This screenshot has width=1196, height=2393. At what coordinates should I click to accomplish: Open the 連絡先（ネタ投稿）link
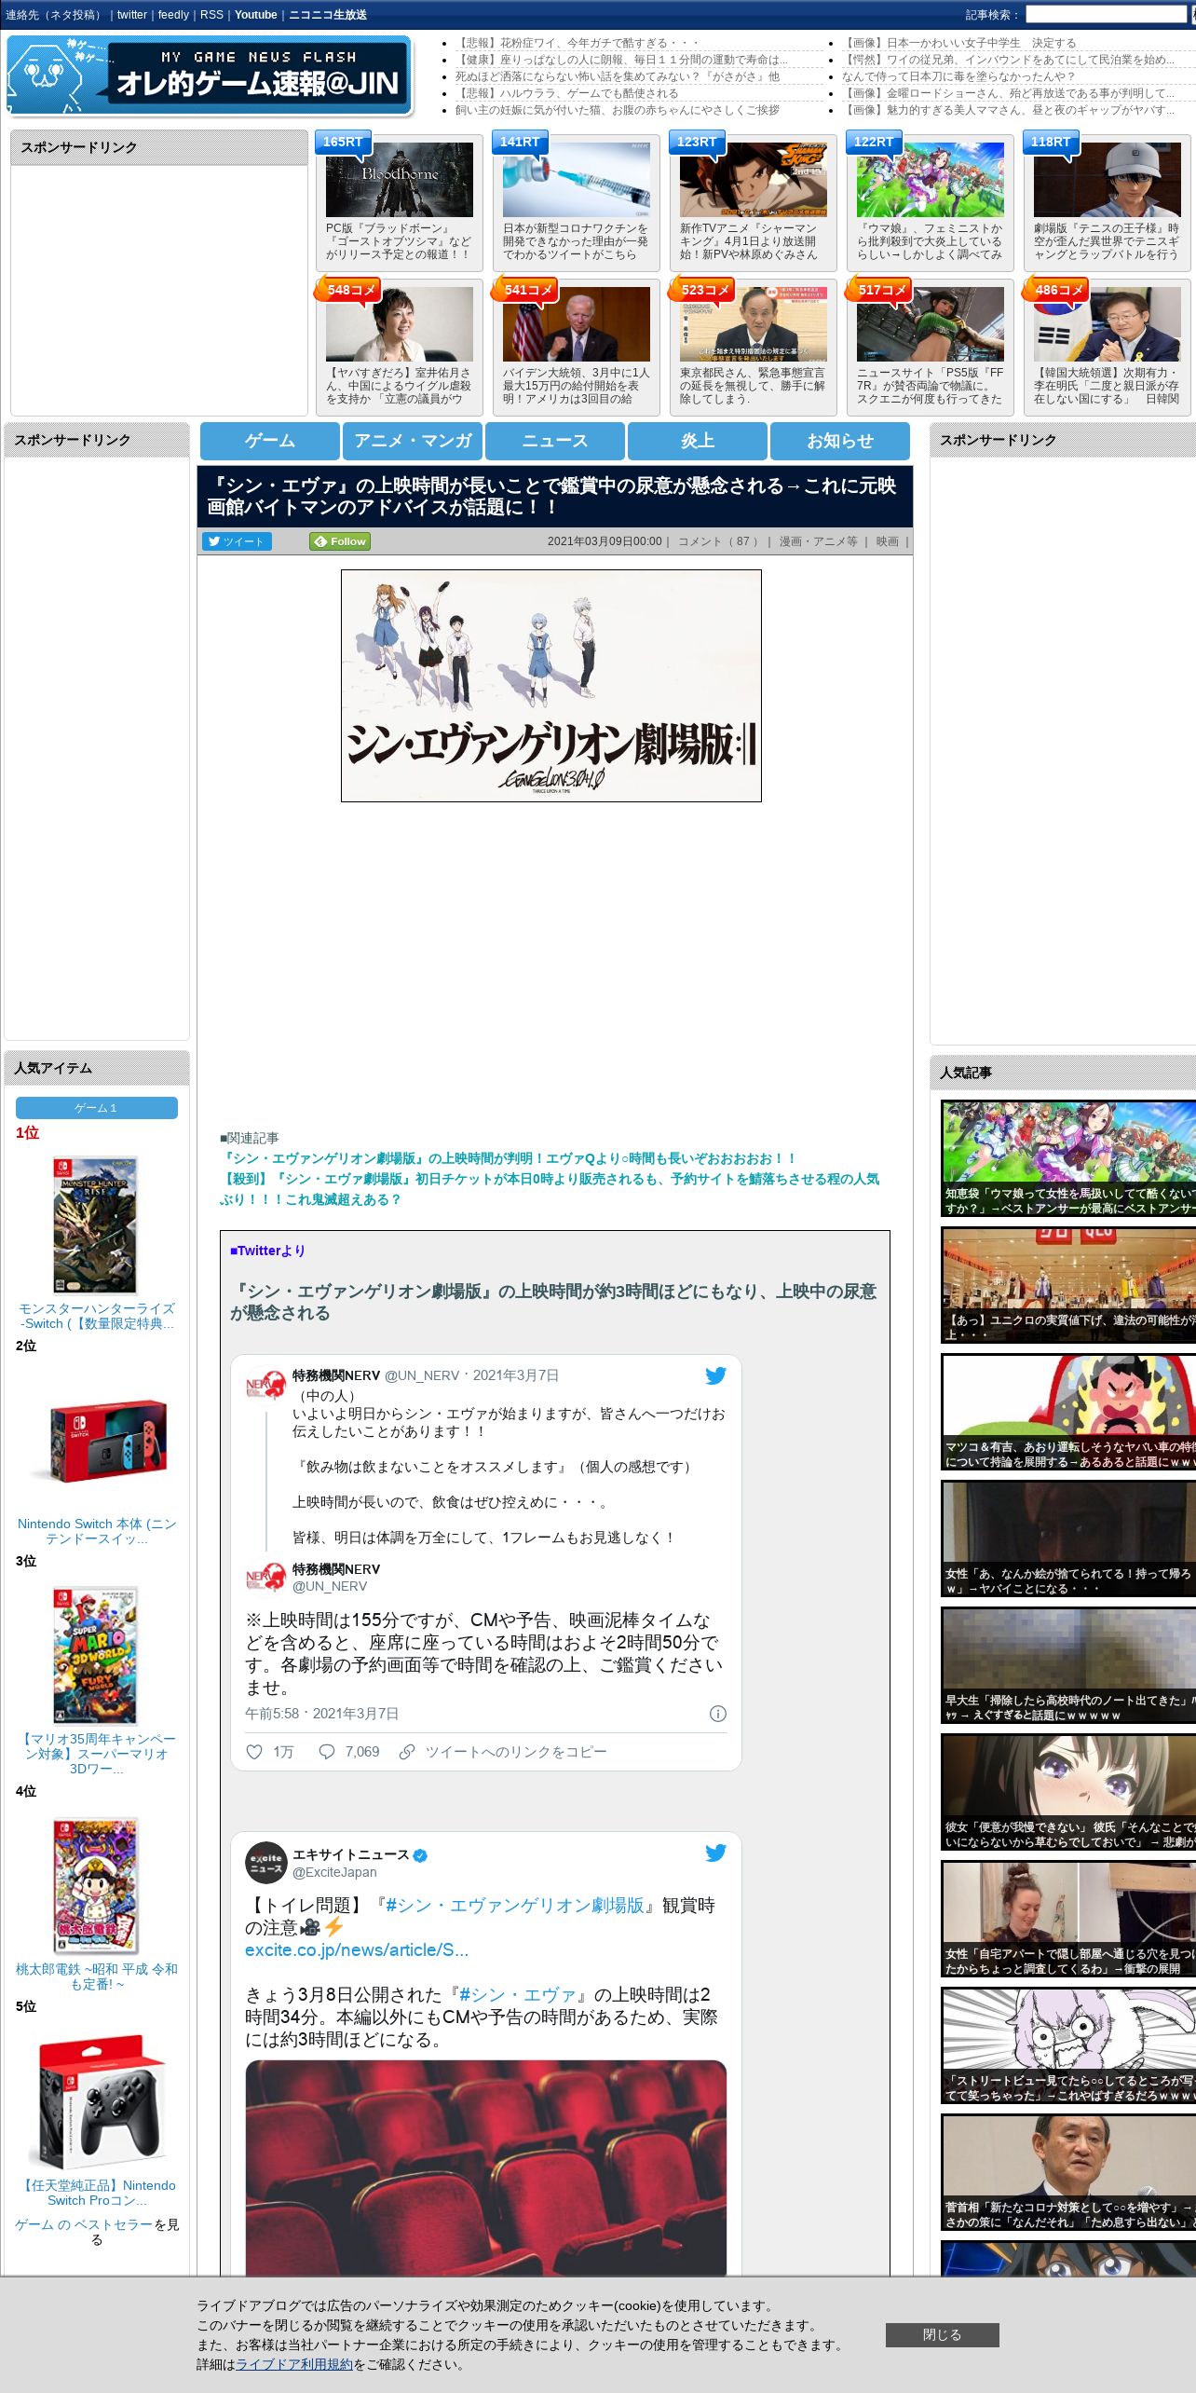click(54, 15)
